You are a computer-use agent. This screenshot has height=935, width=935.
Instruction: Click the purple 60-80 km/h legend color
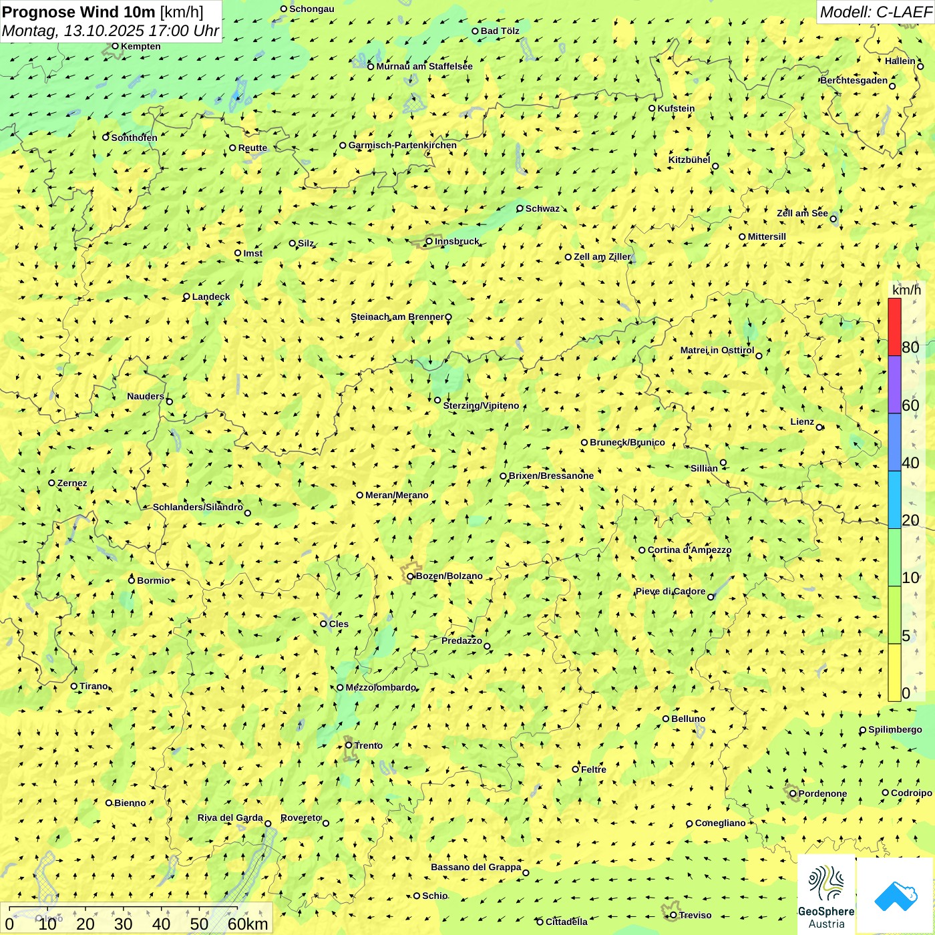[894, 385]
